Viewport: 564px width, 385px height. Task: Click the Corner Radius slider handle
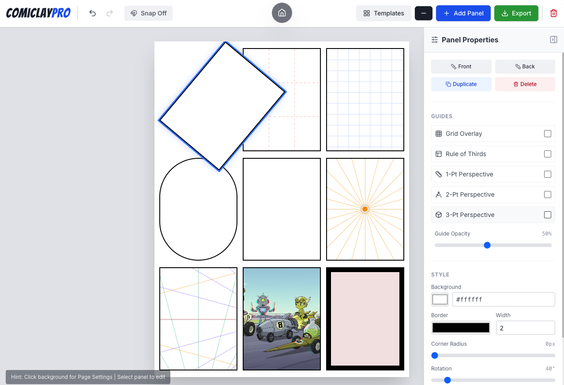coord(435,355)
